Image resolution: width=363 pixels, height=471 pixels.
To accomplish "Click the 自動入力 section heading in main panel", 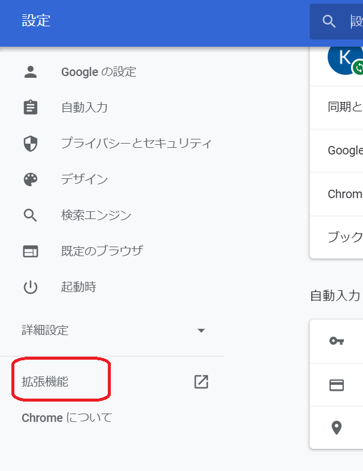I will pos(335,296).
